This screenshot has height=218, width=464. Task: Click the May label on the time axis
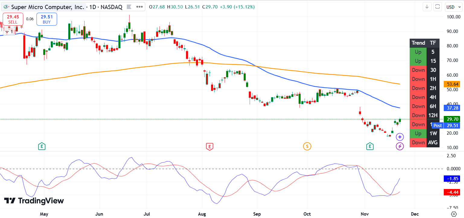[x=44, y=214]
